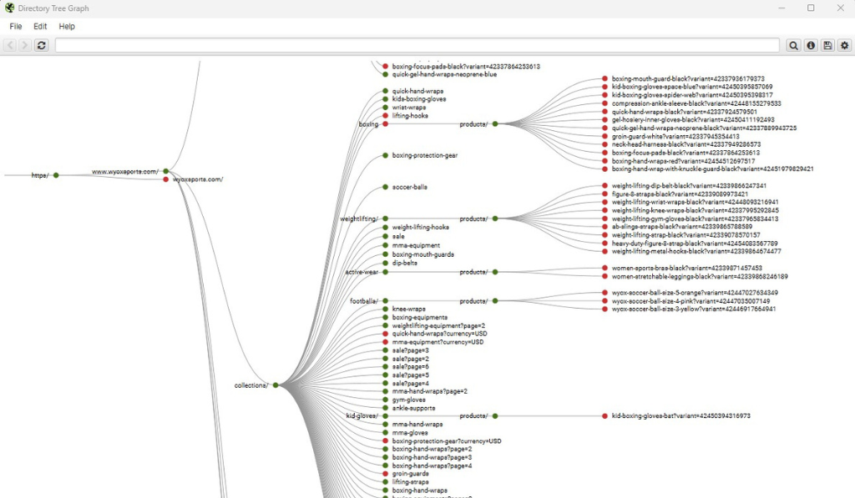This screenshot has height=498, width=855.
Task: Select the kid-boxing-gloves-bat variant leaf
Action: [x=605, y=415]
